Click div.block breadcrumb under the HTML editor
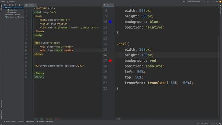 tap(49, 119)
